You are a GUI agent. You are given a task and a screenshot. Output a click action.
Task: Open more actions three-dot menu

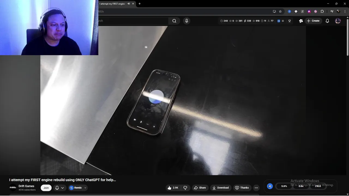[256, 188]
